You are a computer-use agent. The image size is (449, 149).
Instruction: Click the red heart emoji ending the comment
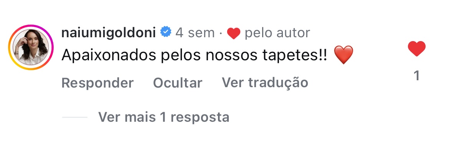click(343, 55)
